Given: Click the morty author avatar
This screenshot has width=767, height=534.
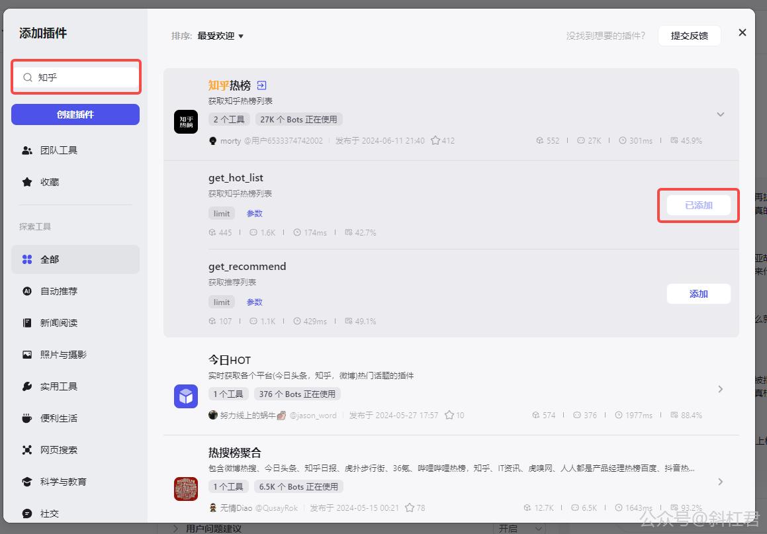Looking at the screenshot, I should coord(213,141).
